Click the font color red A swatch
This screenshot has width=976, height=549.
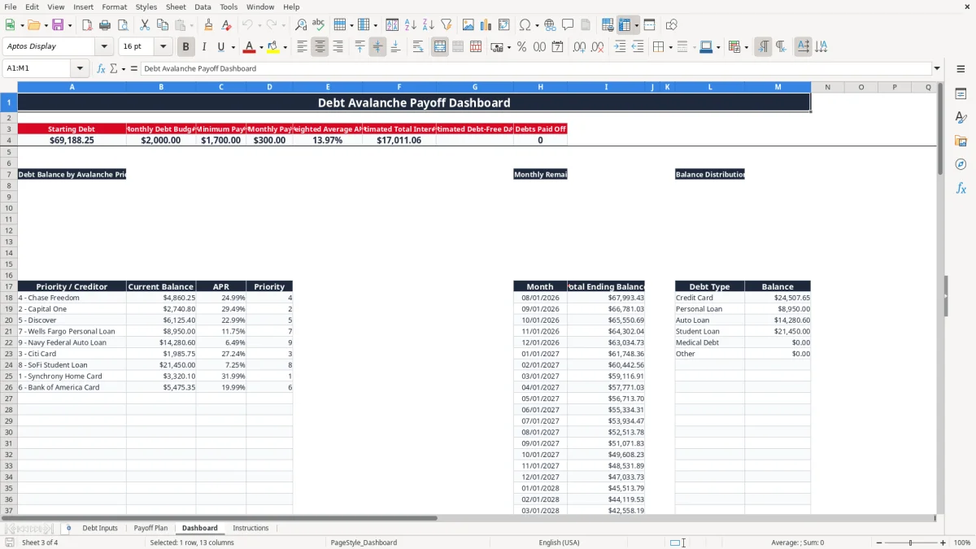coord(250,47)
